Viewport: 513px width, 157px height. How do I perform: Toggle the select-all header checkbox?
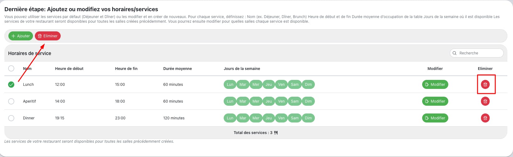(11, 68)
